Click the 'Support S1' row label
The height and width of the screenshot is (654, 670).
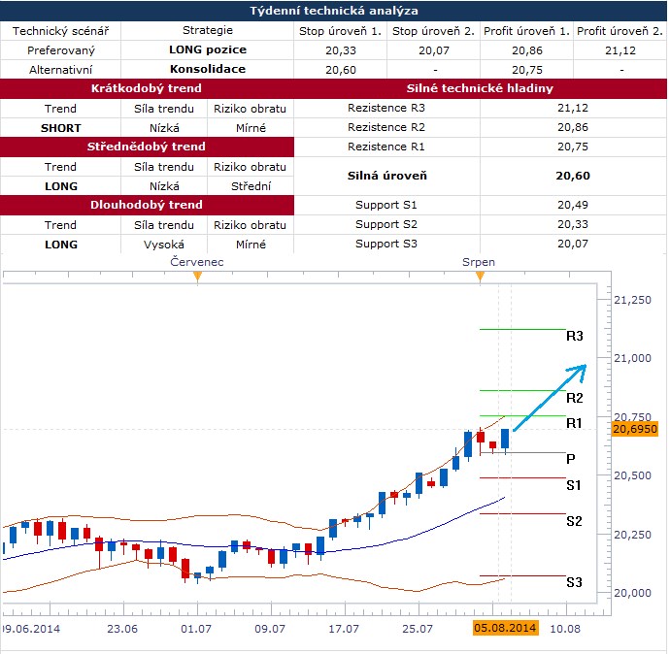386,205
